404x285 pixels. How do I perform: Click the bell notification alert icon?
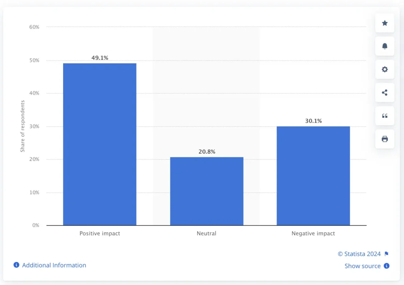point(385,47)
